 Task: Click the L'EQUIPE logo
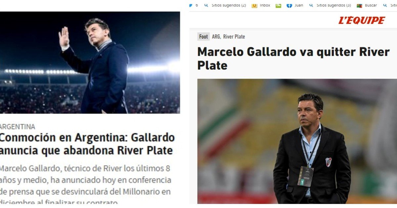362,20
